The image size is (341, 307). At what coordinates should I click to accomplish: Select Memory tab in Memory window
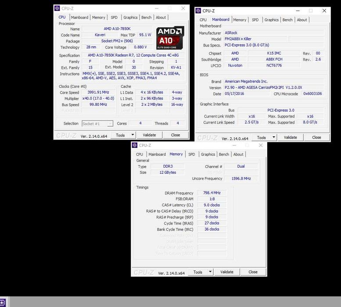click(176, 154)
